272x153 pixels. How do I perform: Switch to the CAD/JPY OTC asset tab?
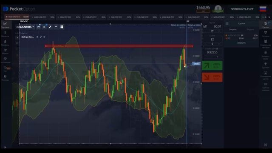click(68, 17)
